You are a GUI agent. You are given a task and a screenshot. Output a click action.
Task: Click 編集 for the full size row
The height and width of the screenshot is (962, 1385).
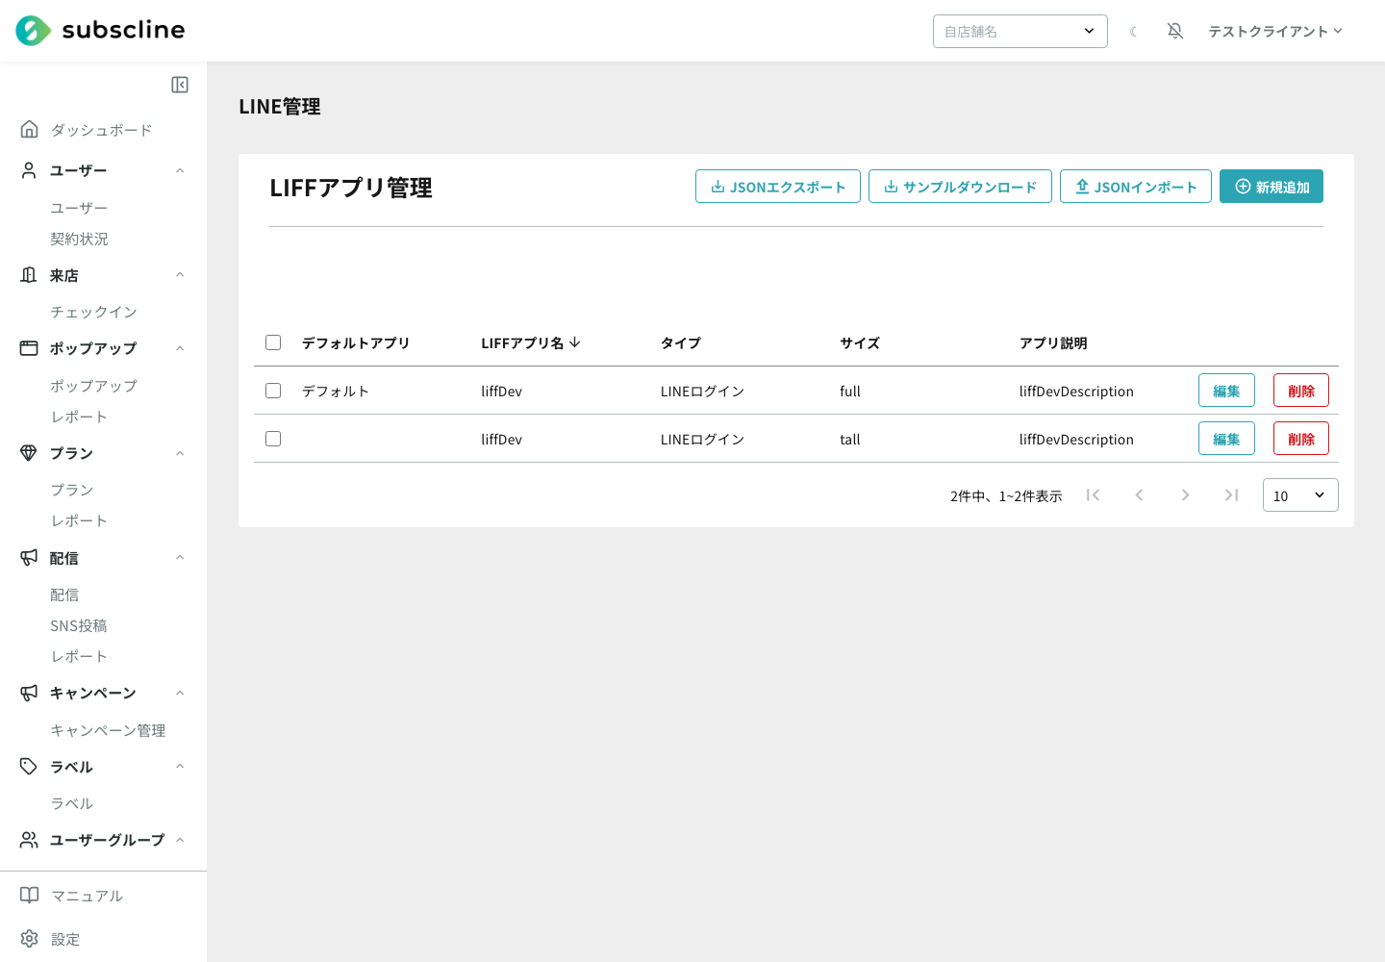(x=1226, y=391)
